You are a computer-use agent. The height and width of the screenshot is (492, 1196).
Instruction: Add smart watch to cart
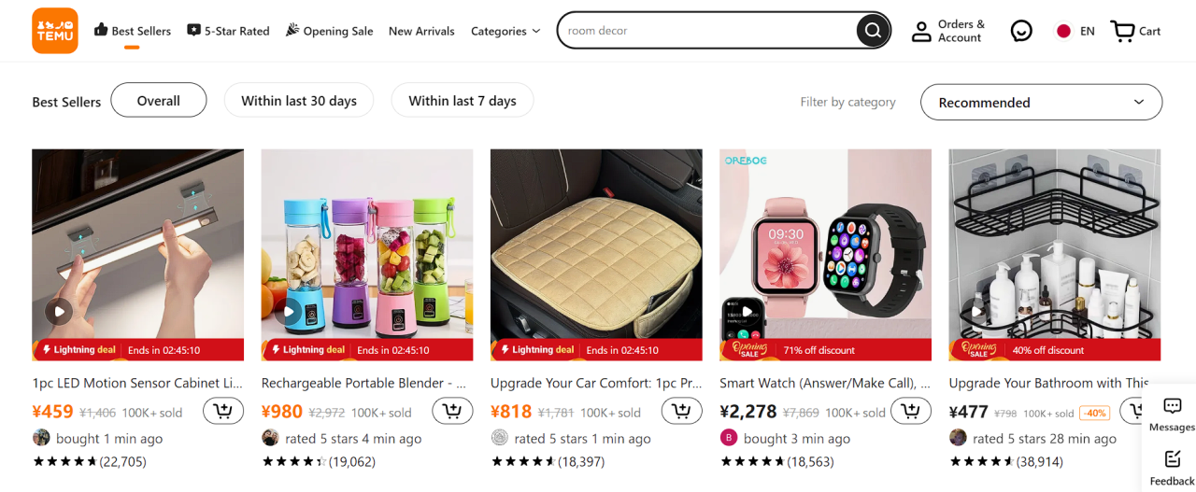pos(910,411)
